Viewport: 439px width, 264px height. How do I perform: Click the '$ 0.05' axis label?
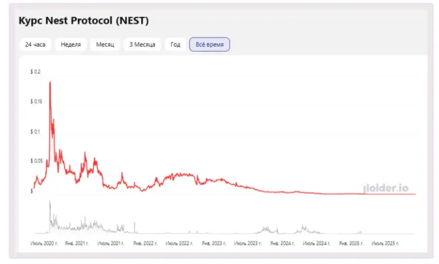click(37, 161)
